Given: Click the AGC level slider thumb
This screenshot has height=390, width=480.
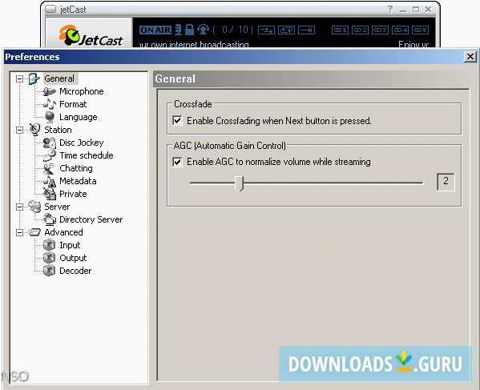Looking at the screenshot, I should pyautogui.click(x=239, y=183).
